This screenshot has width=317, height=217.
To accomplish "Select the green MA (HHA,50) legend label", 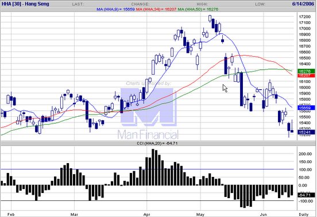I will [x=198, y=9].
